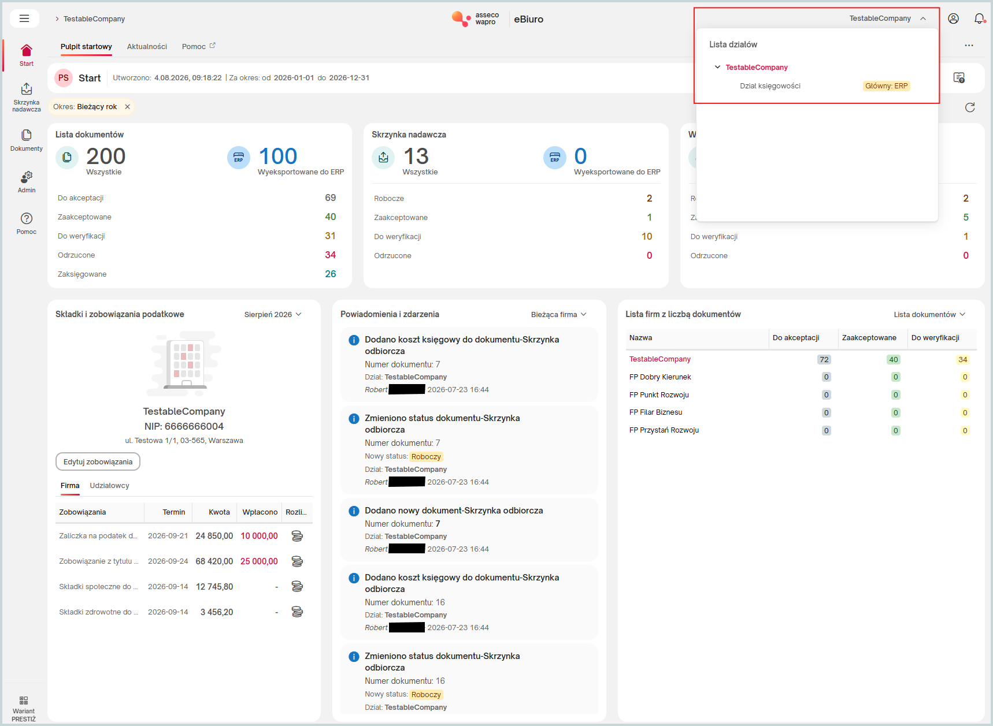This screenshot has width=993, height=726.
Task: Click the PS avatar badge
Action: tap(64, 78)
